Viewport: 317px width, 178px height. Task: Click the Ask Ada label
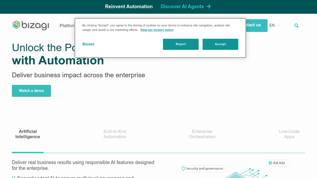point(279,163)
